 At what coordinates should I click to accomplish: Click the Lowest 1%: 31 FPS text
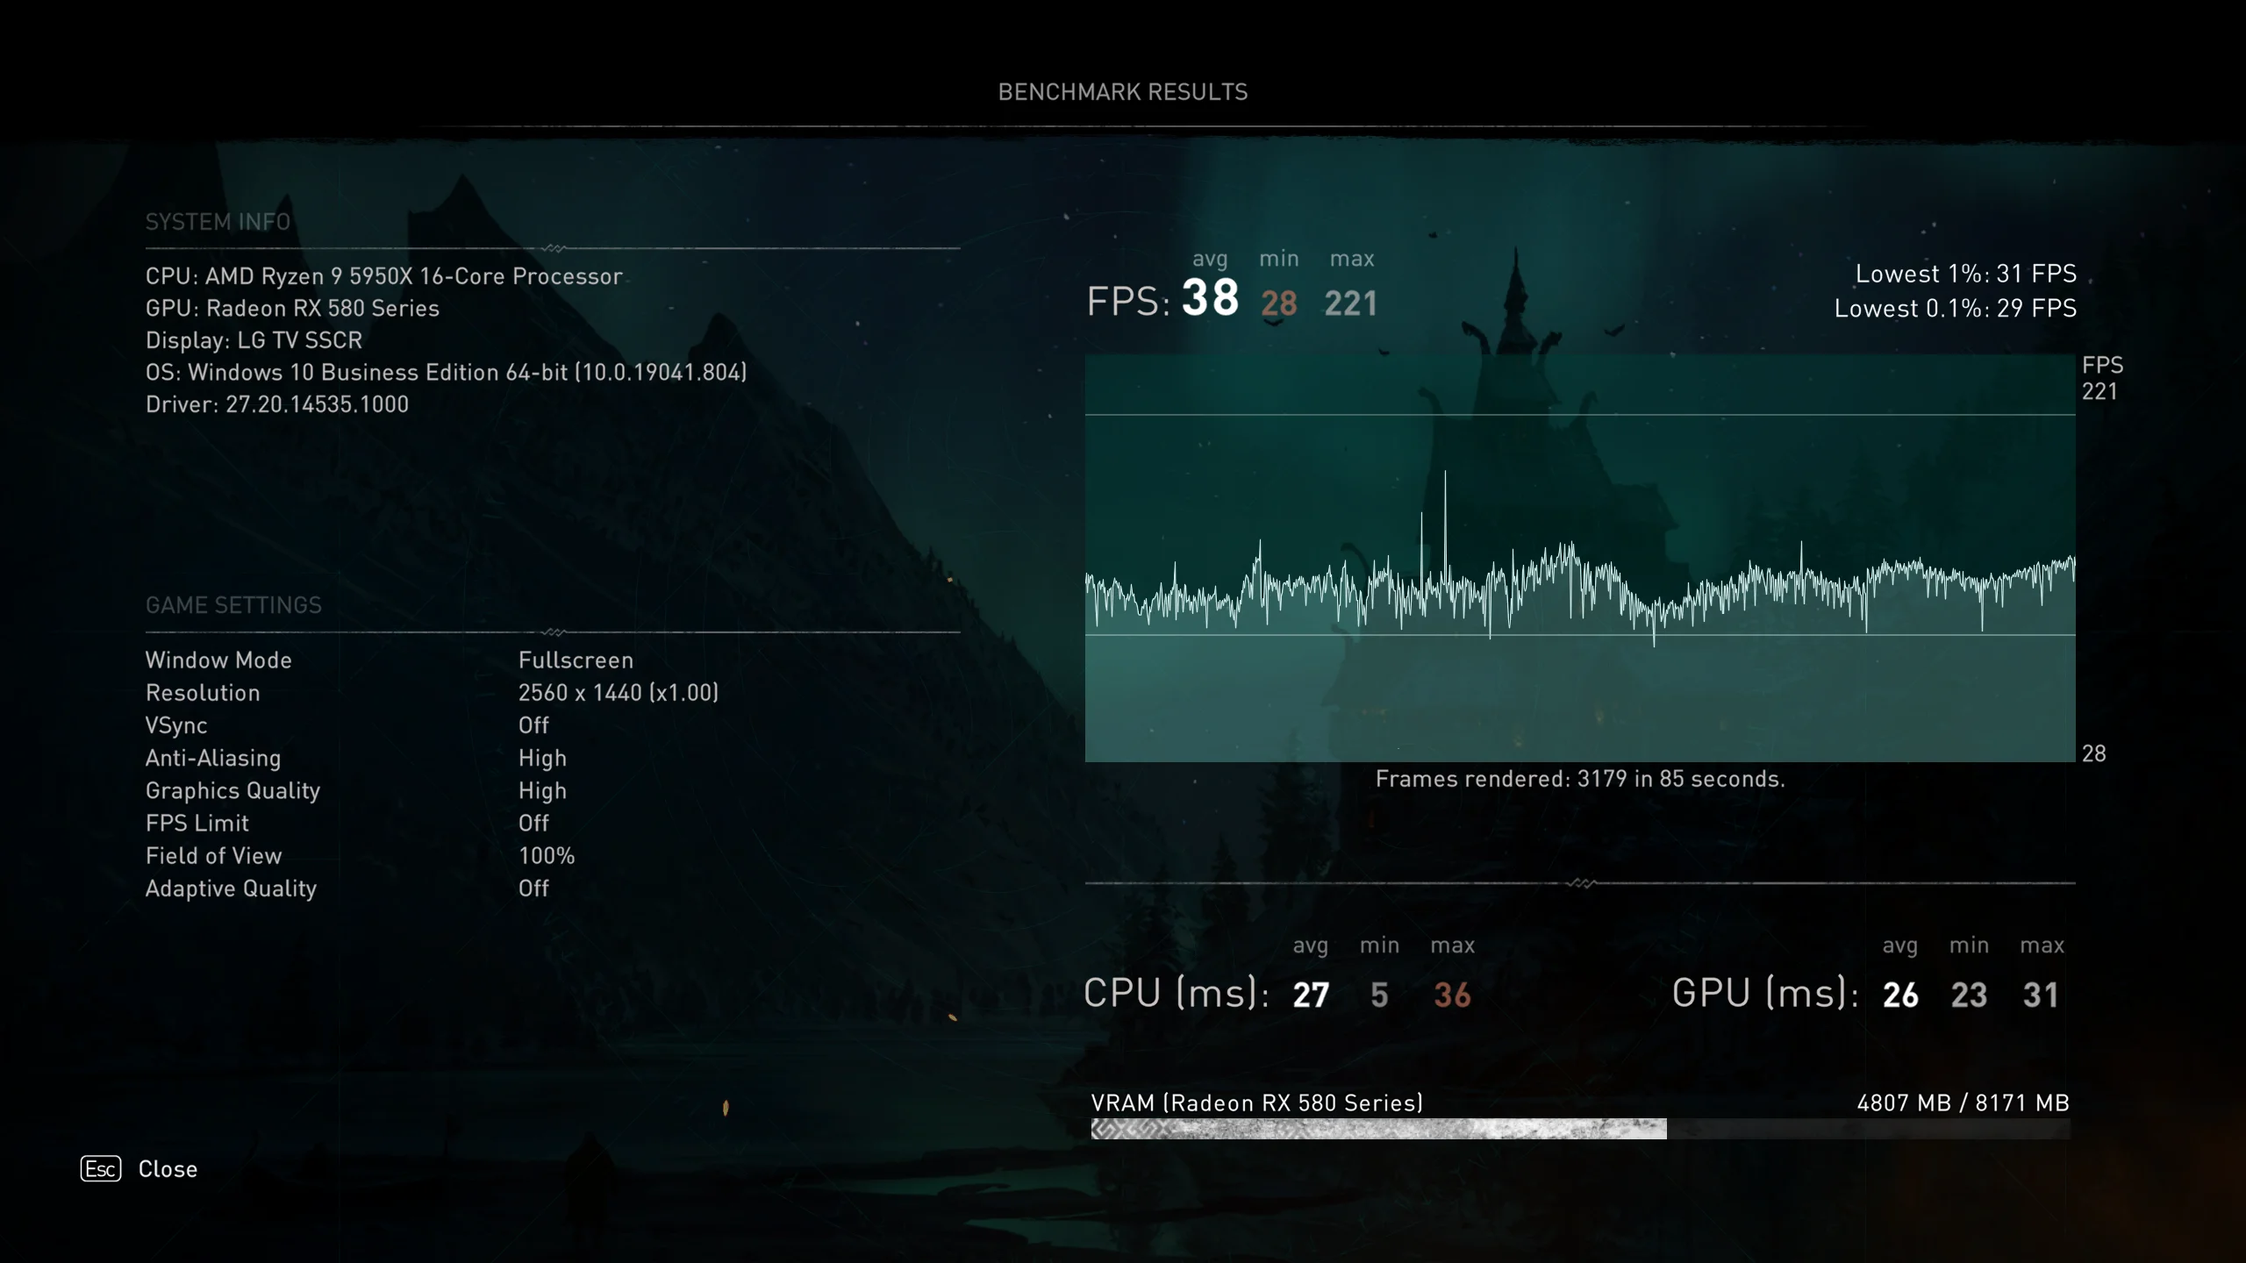[x=1965, y=274]
